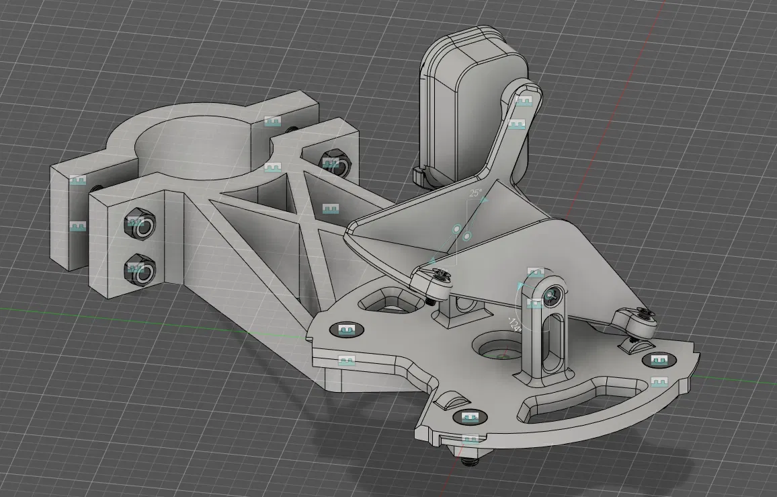Select the joint glyph at the curved arm's rounded tip

point(524,101)
